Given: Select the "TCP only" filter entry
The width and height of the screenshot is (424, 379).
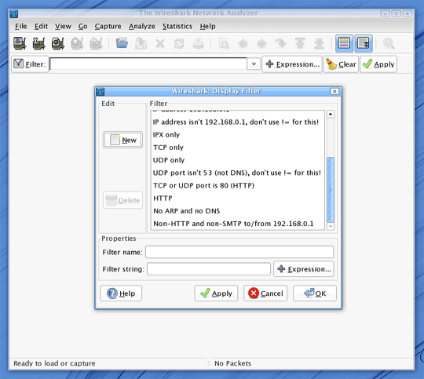Looking at the screenshot, I should pos(237,148).
